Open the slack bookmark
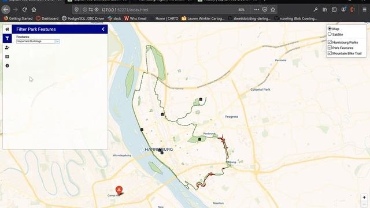370x208 pixels. click(x=114, y=18)
